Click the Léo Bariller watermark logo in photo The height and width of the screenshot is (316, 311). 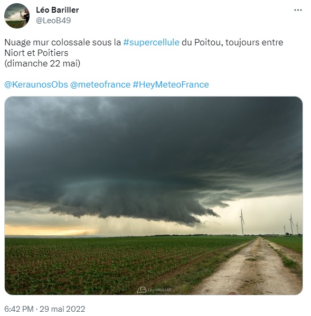pos(154,290)
